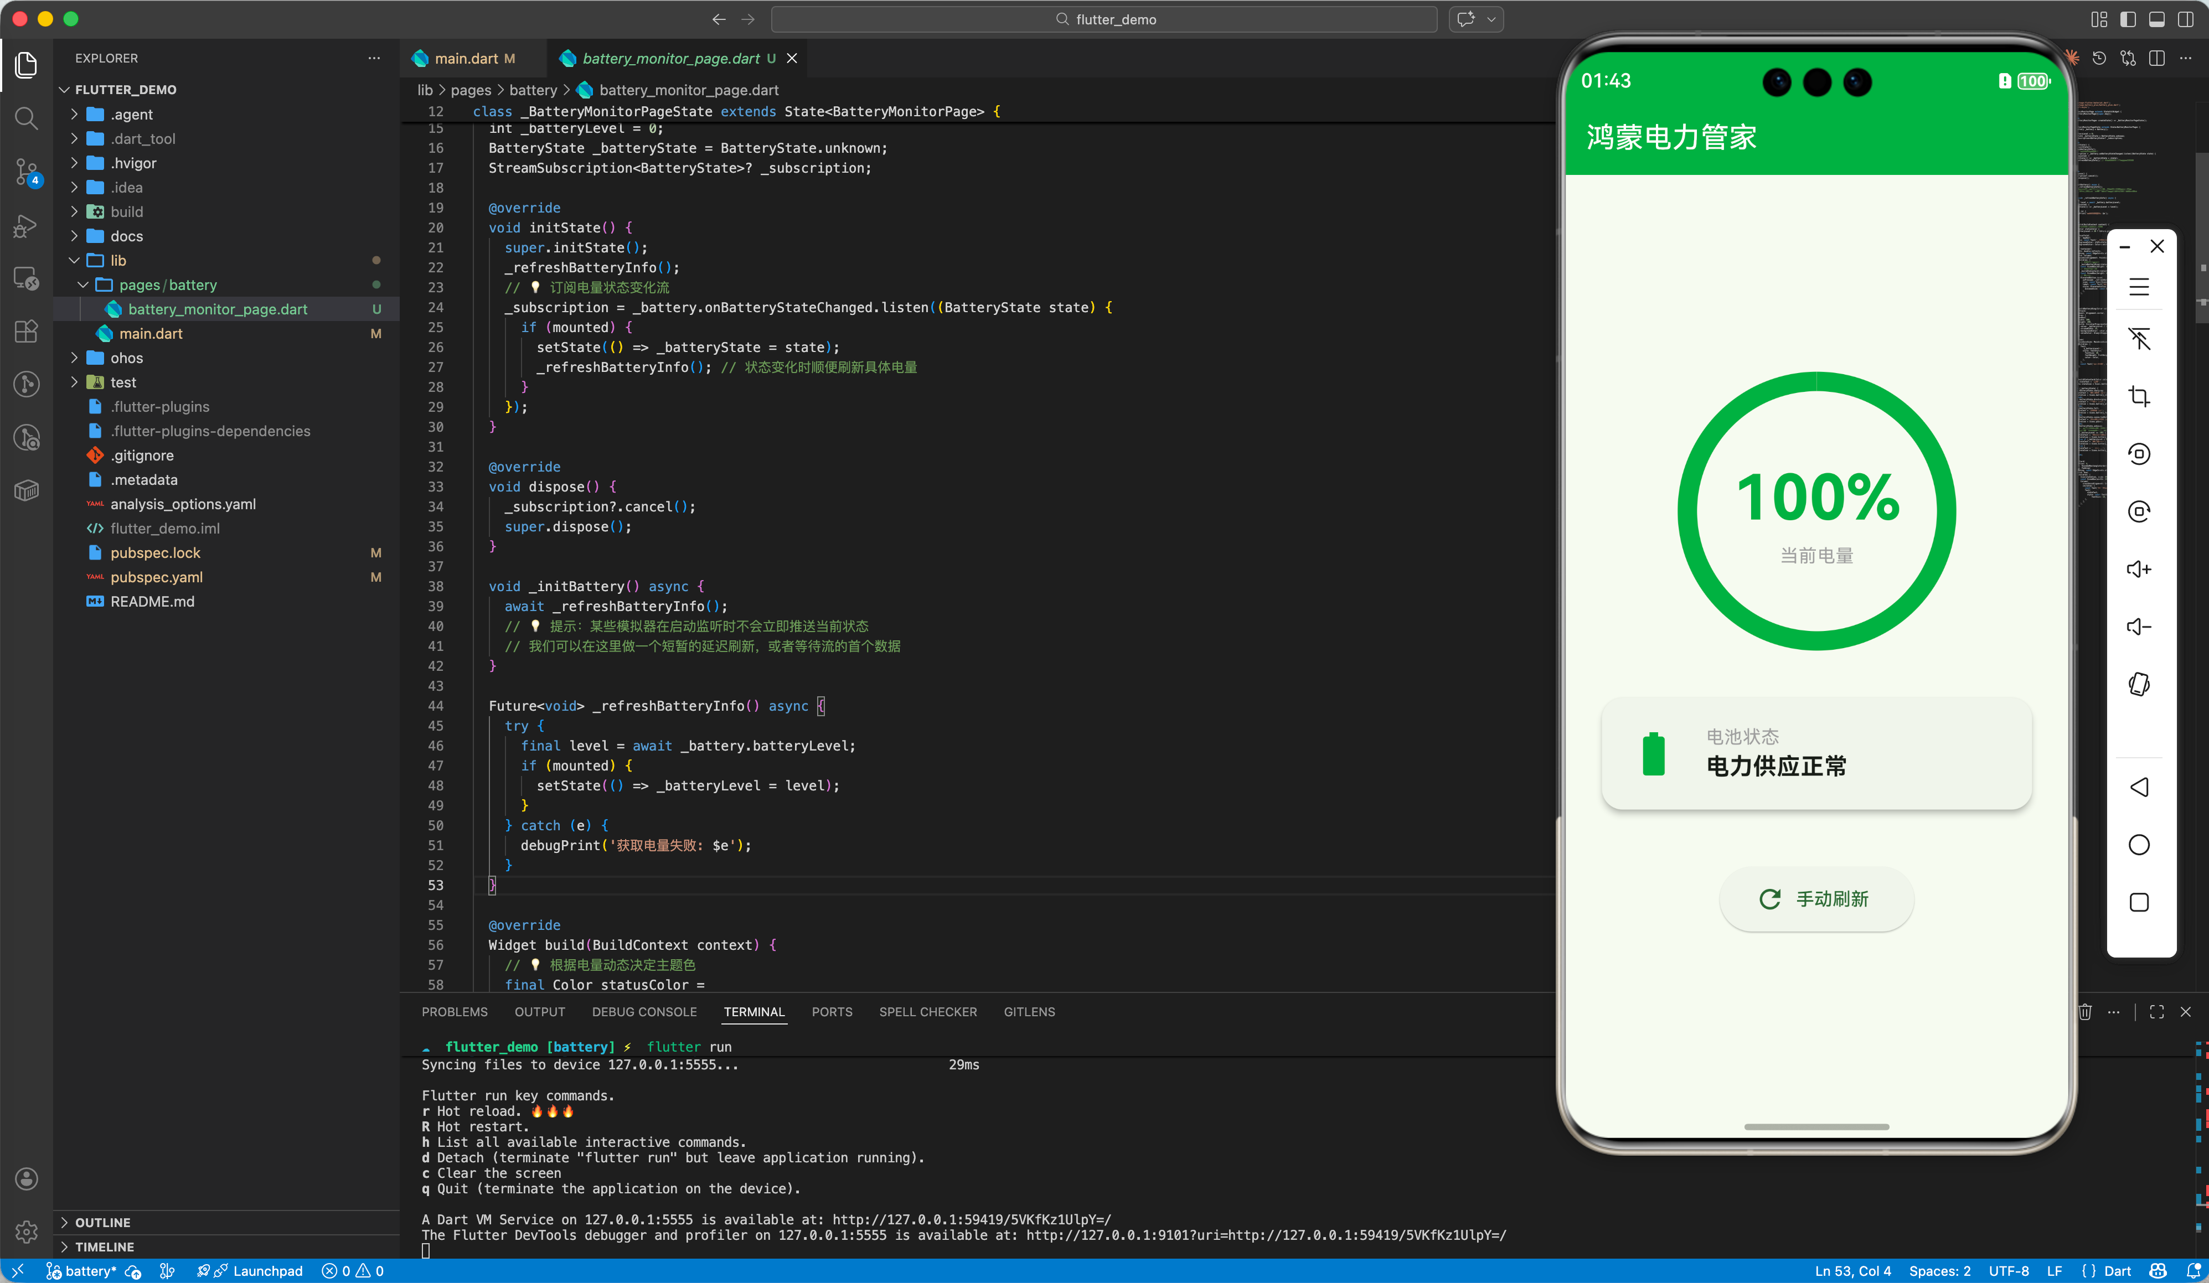Open Run and Debug view

click(27, 226)
